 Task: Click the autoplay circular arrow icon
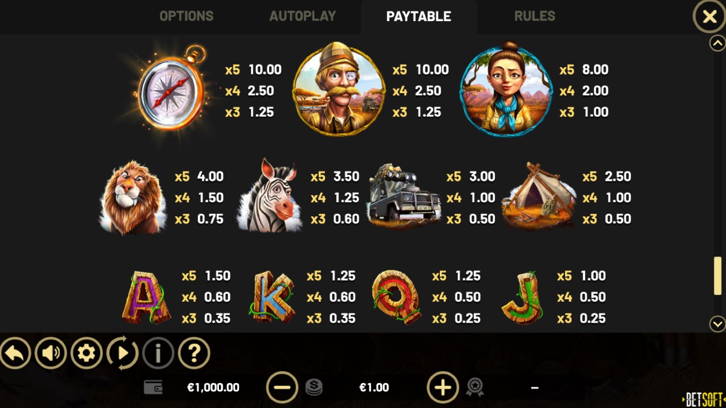click(122, 353)
